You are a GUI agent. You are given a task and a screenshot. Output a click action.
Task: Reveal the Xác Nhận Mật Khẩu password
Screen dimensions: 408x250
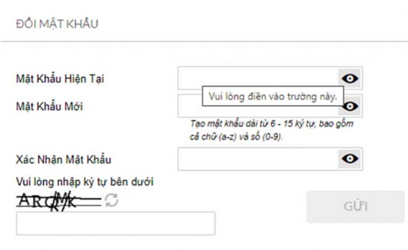(350, 159)
